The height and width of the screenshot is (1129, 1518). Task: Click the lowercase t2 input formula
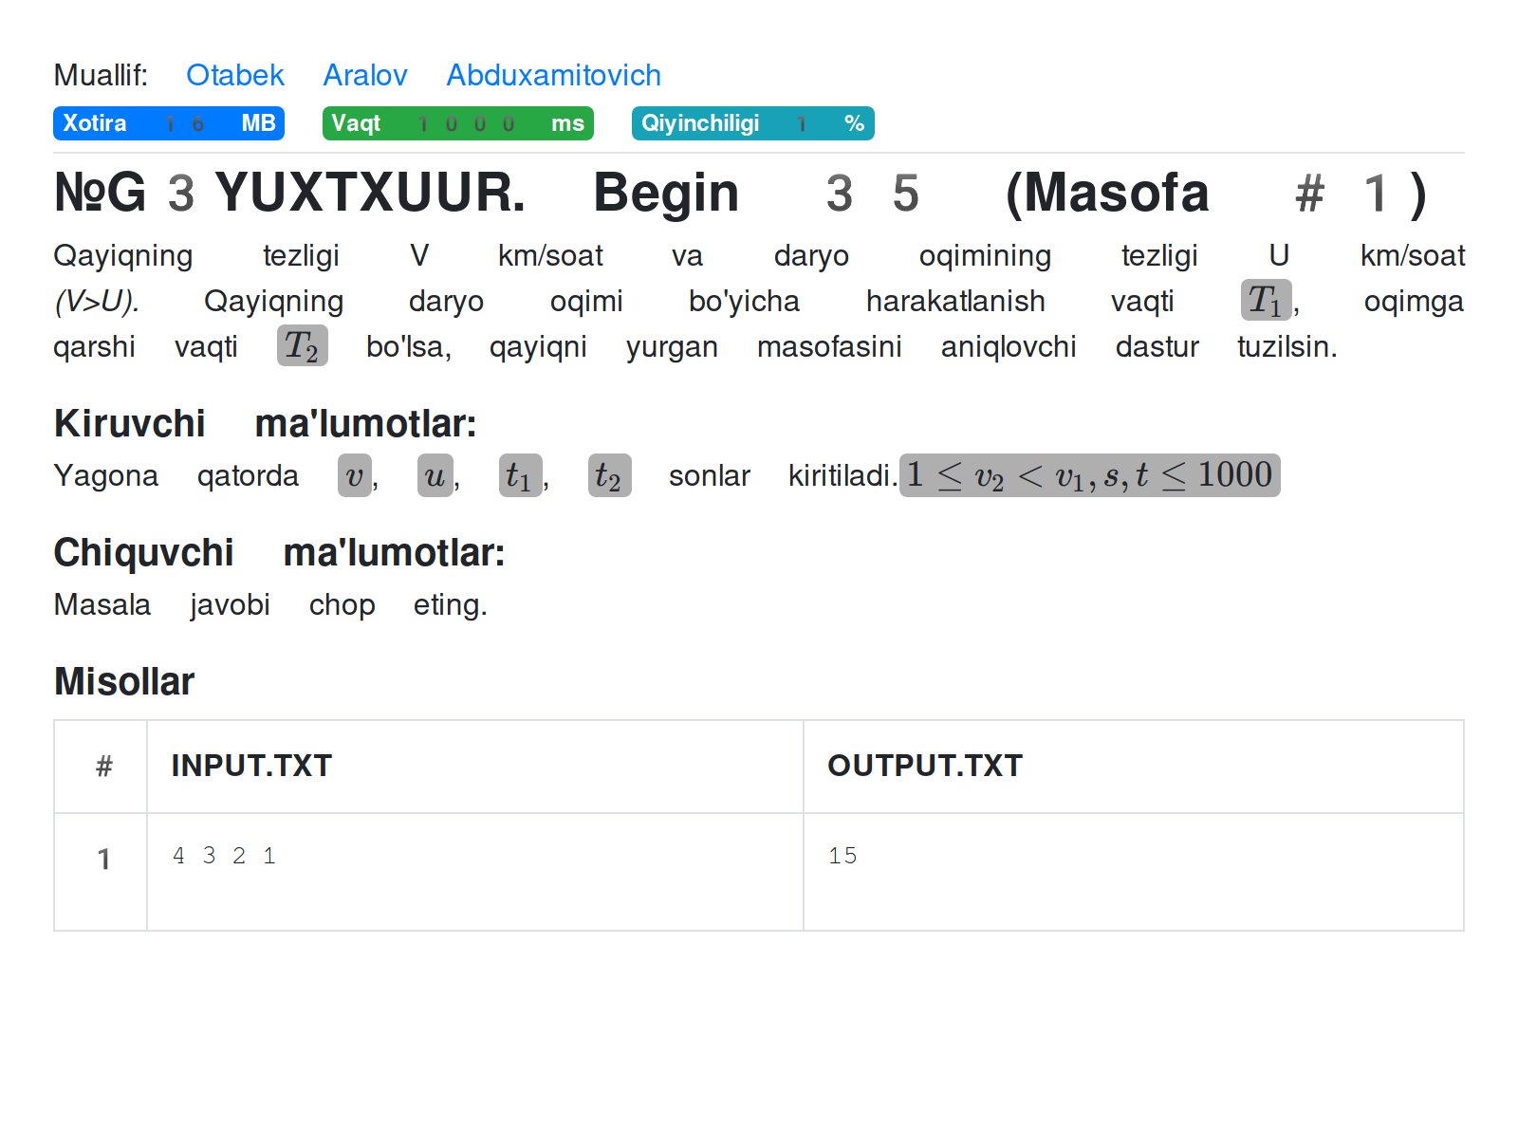point(609,475)
